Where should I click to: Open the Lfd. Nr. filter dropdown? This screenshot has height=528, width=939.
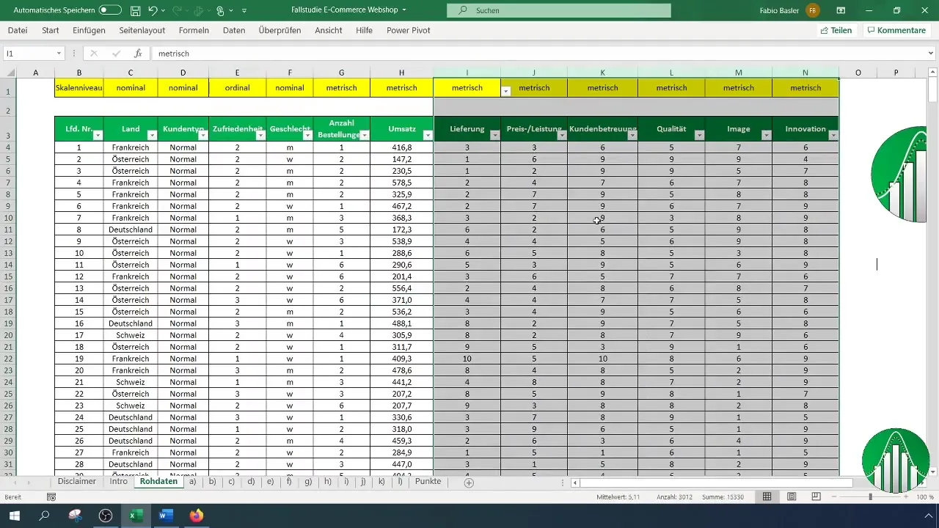click(x=98, y=135)
